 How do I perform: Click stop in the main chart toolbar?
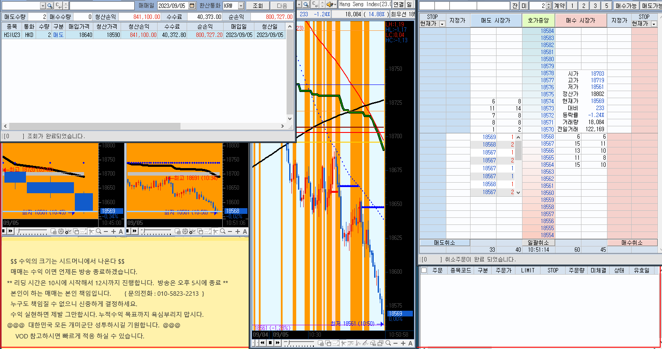coord(270,343)
